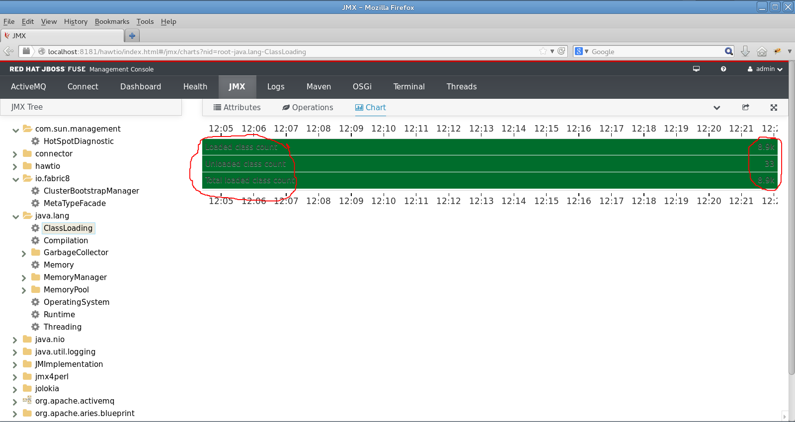The image size is (795, 422).
Task: Select org.apache.aries.blueprint tree item
Action: 84,413
